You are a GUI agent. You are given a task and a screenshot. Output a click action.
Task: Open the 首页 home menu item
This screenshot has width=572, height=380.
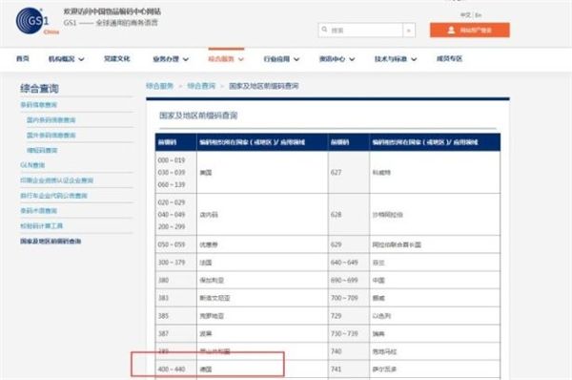click(x=23, y=58)
